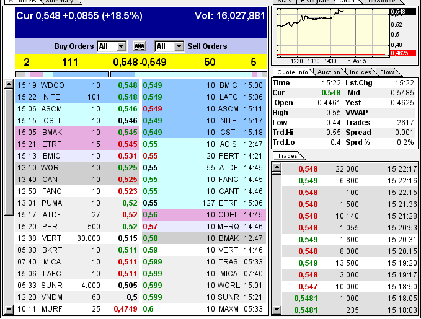Select the LAFC sell order at 15:06
This screenshot has height=319, width=421.
(204, 97)
